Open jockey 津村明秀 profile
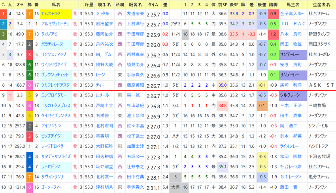Viewport: 336px width, 193px height. tap(104, 187)
